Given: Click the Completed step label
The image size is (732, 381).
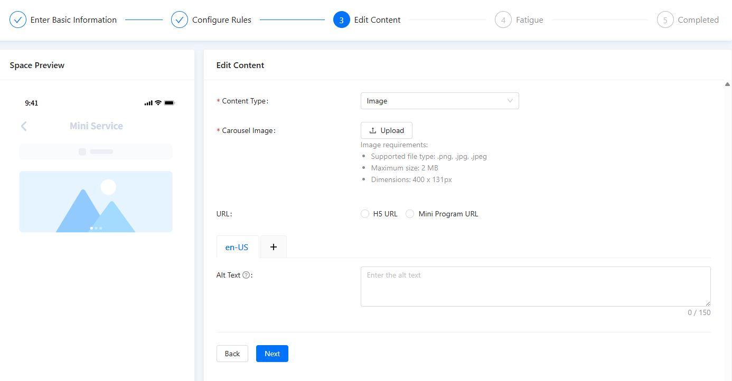Looking at the screenshot, I should pyautogui.click(x=698, y=20).
